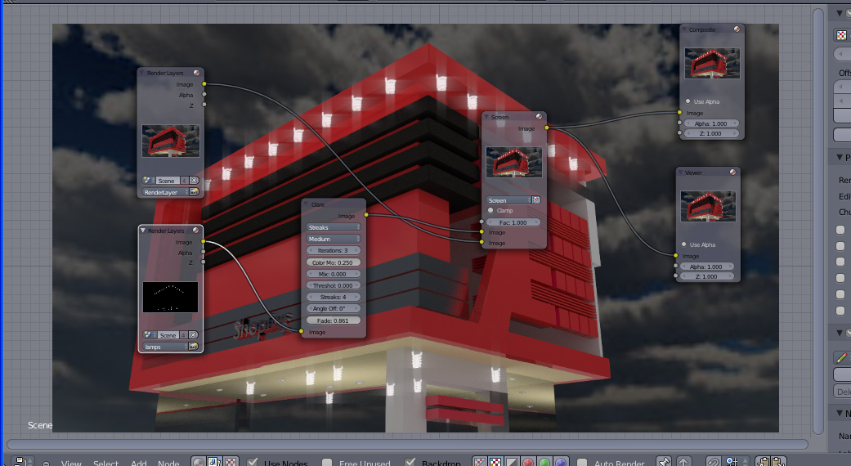The width and height of the screenshot is (851, 466).
Task: Click the Viewer node preview thumbnail
Action: [708, 206]
